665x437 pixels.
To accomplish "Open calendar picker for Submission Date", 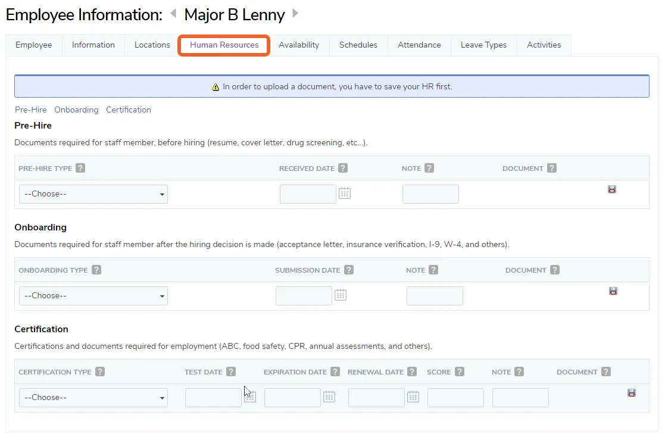I will (341, 295).
